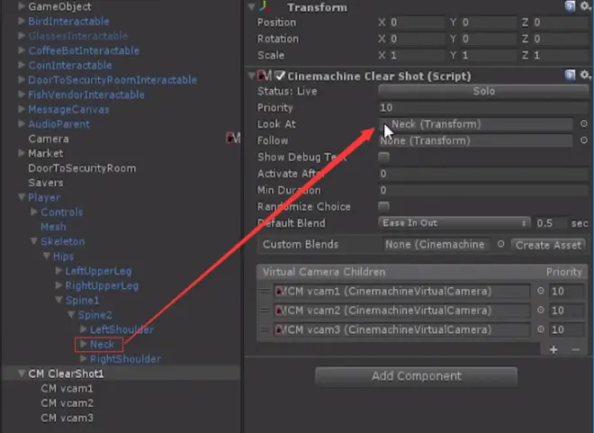Enable Show Debug Text checkbox
Image resolution: width=594 pixels, height=433 pixels.
(383, 157)
